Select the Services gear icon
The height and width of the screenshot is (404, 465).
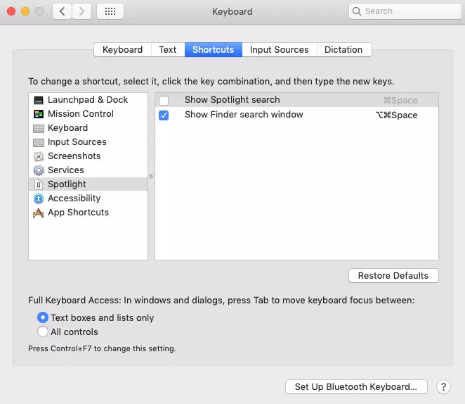(39, 170)
